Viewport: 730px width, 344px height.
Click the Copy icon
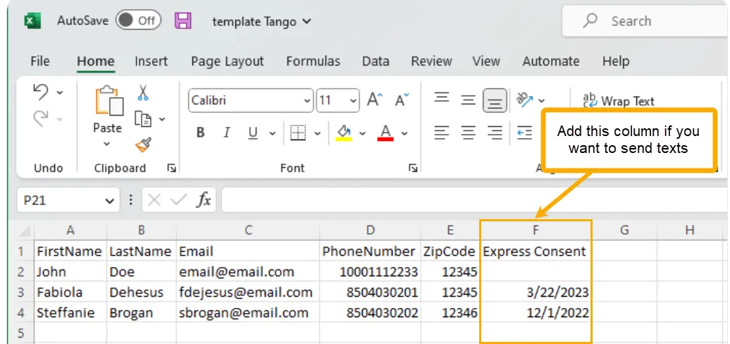[143, 118]
